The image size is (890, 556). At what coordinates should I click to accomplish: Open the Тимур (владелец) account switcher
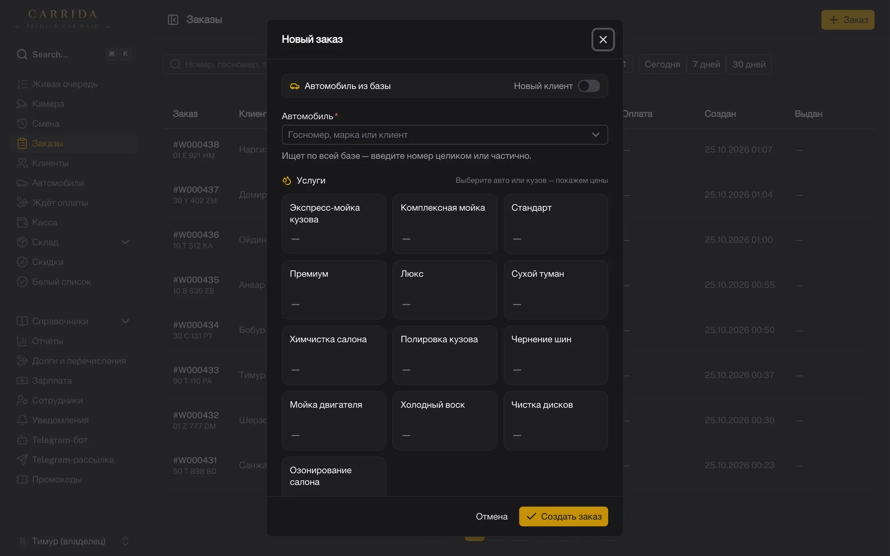coord(74,541)
